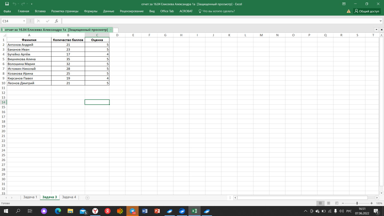This screenshot has width=384, height=216.
Task: Close the 'отчет за 16.04' document tab
Action: pyautogui.click(x=111, y=30)
